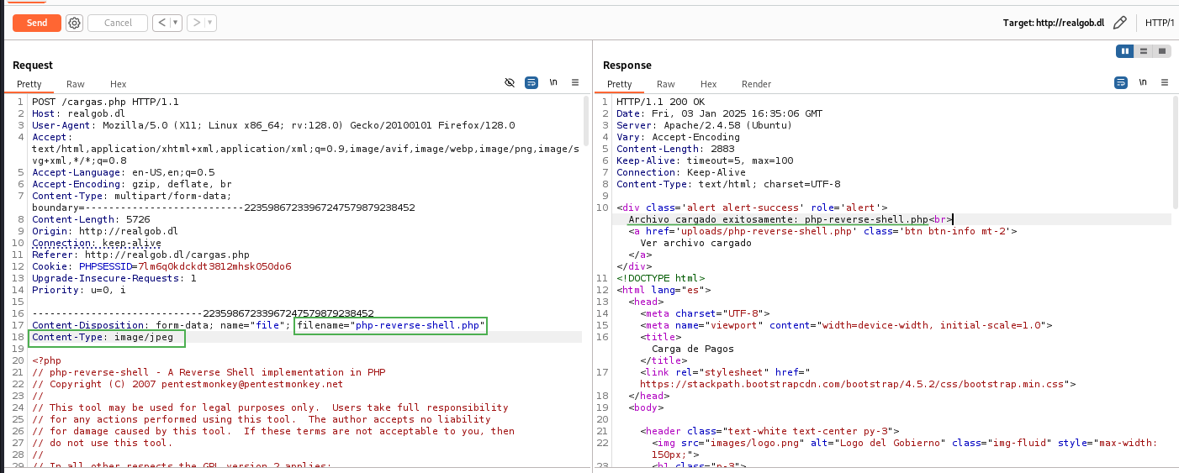Switch Request view to Raw tab

(76, 84)
